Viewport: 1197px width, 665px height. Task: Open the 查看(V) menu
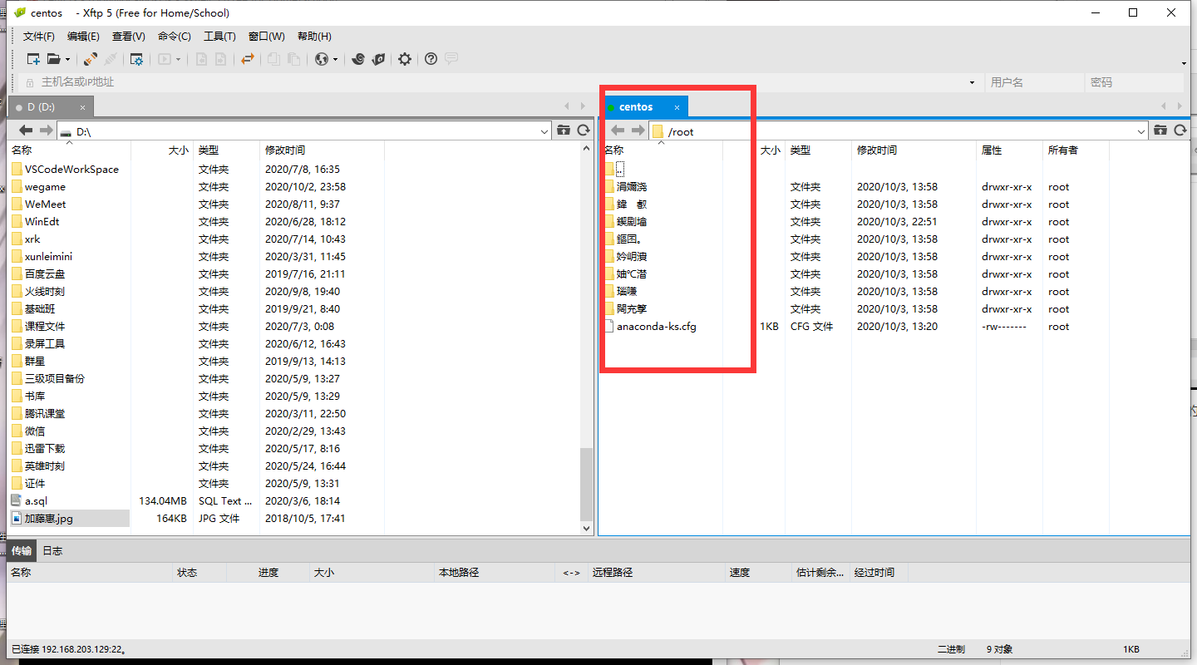point(128,37)
